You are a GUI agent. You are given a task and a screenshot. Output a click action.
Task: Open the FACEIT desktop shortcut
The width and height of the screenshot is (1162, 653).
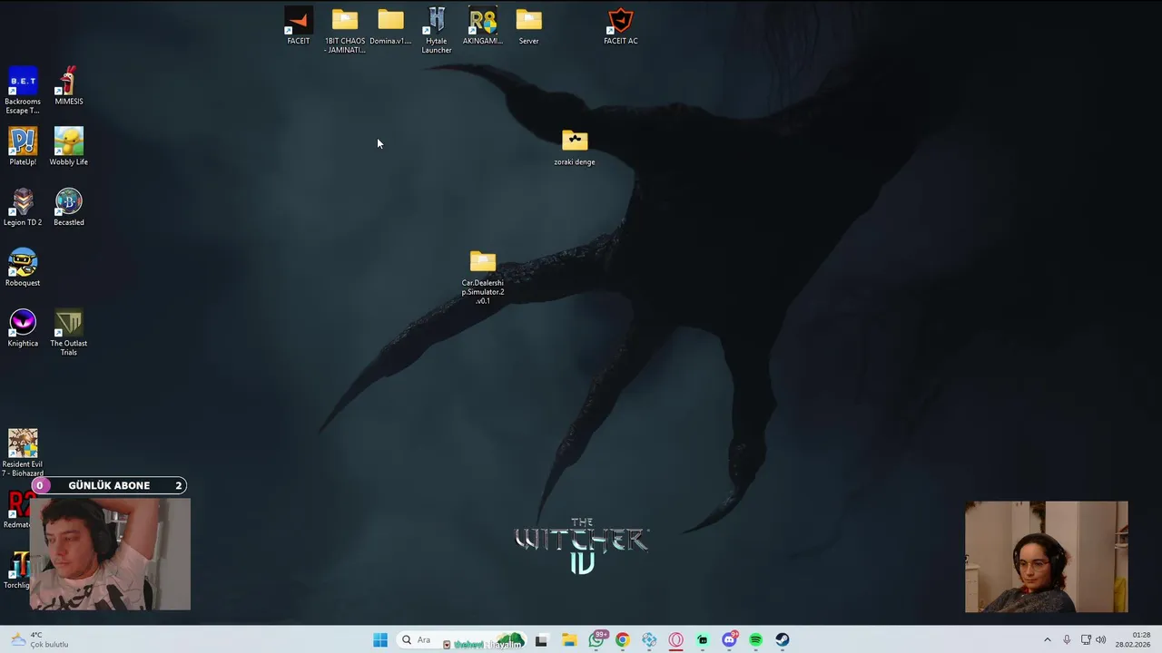click(298, 25)
